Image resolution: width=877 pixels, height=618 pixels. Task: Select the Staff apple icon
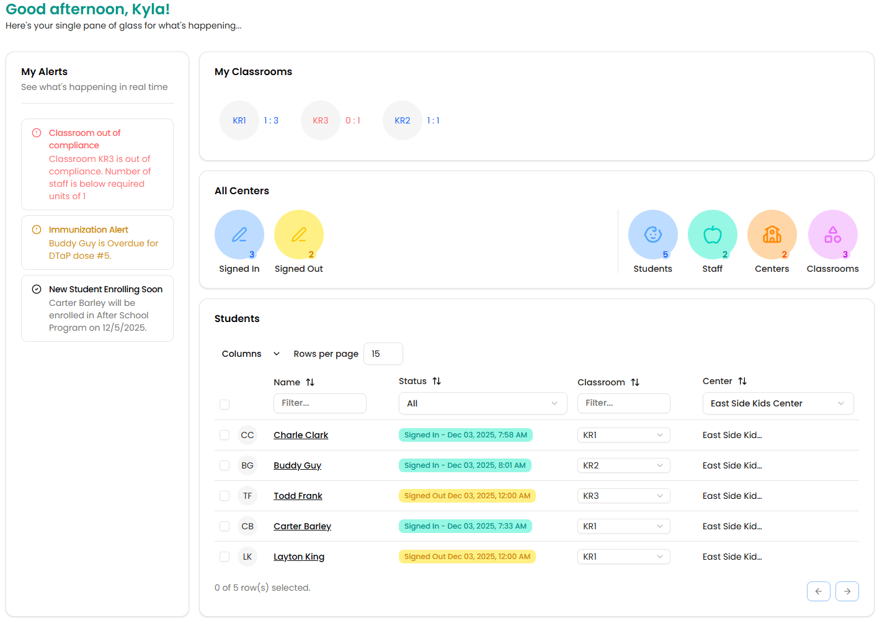[x=712, y=235]
